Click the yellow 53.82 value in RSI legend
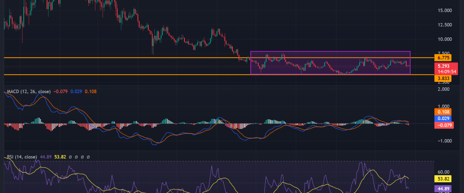Screen dimensions: 464x193 coord(60,157)
